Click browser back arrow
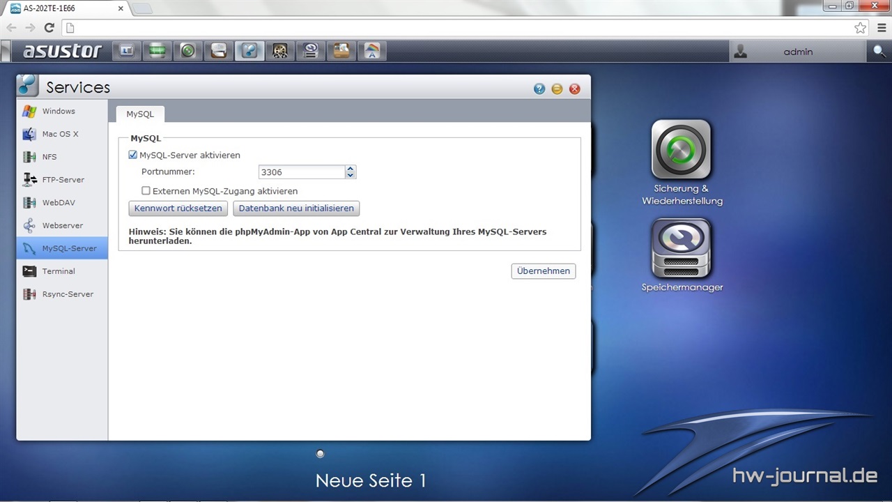This screenshot has height=502, width=892. [x=12, y=28]
